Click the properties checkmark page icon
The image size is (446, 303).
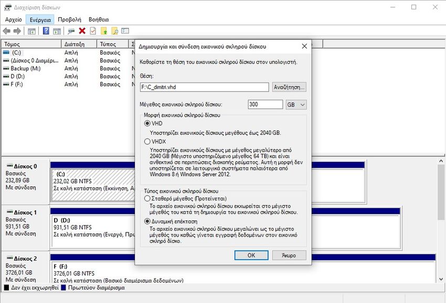pos(93,31)
